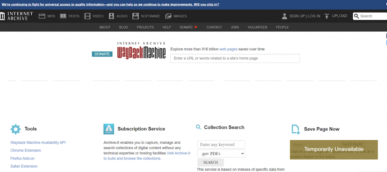387x172 pixels.
Task: Click the magnifier icon in top search
Action: click(x=356, y=16)
